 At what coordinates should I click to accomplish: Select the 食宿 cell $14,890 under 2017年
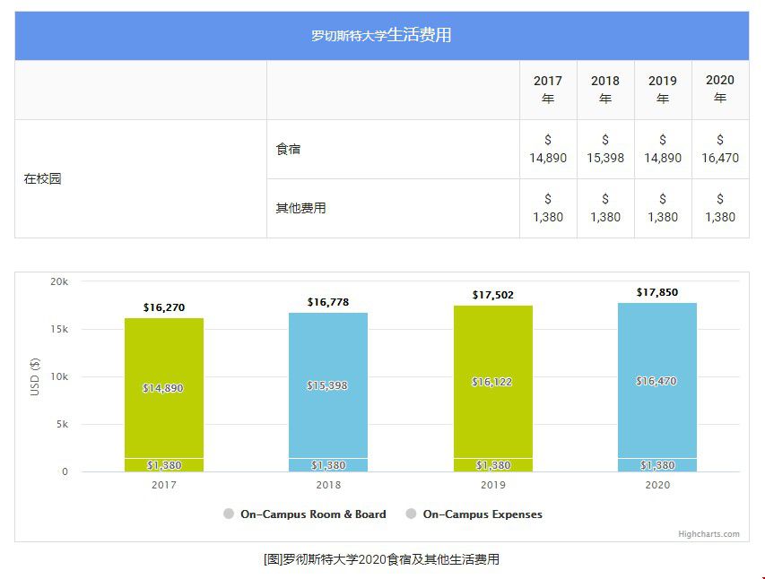point(548,150)
